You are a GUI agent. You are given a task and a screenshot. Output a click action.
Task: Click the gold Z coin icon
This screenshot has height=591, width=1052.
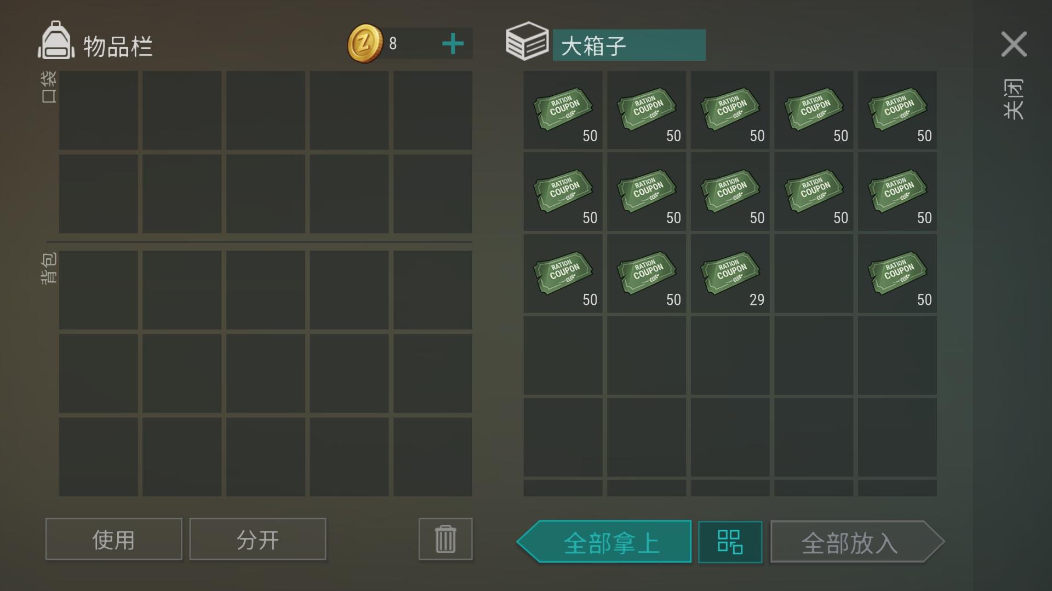tap(365, 43)
